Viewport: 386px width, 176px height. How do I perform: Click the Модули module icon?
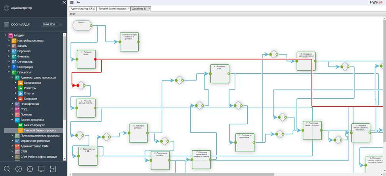(11, 35)
